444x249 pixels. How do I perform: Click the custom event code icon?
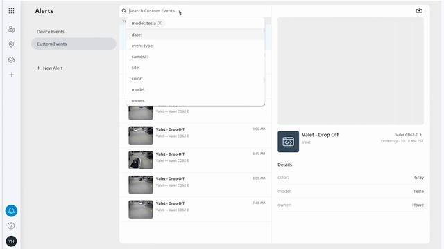[289, 142]
